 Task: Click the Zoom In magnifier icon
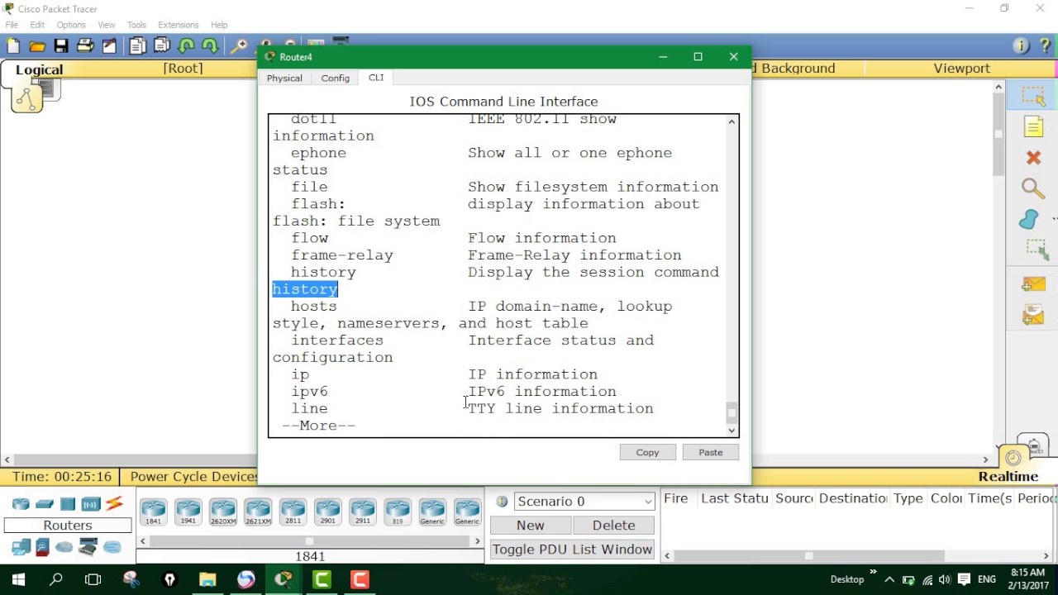point(240,46)
